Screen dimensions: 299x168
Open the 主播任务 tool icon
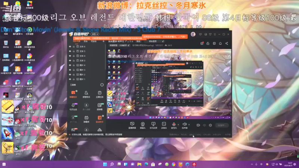[x=99, y=94]
